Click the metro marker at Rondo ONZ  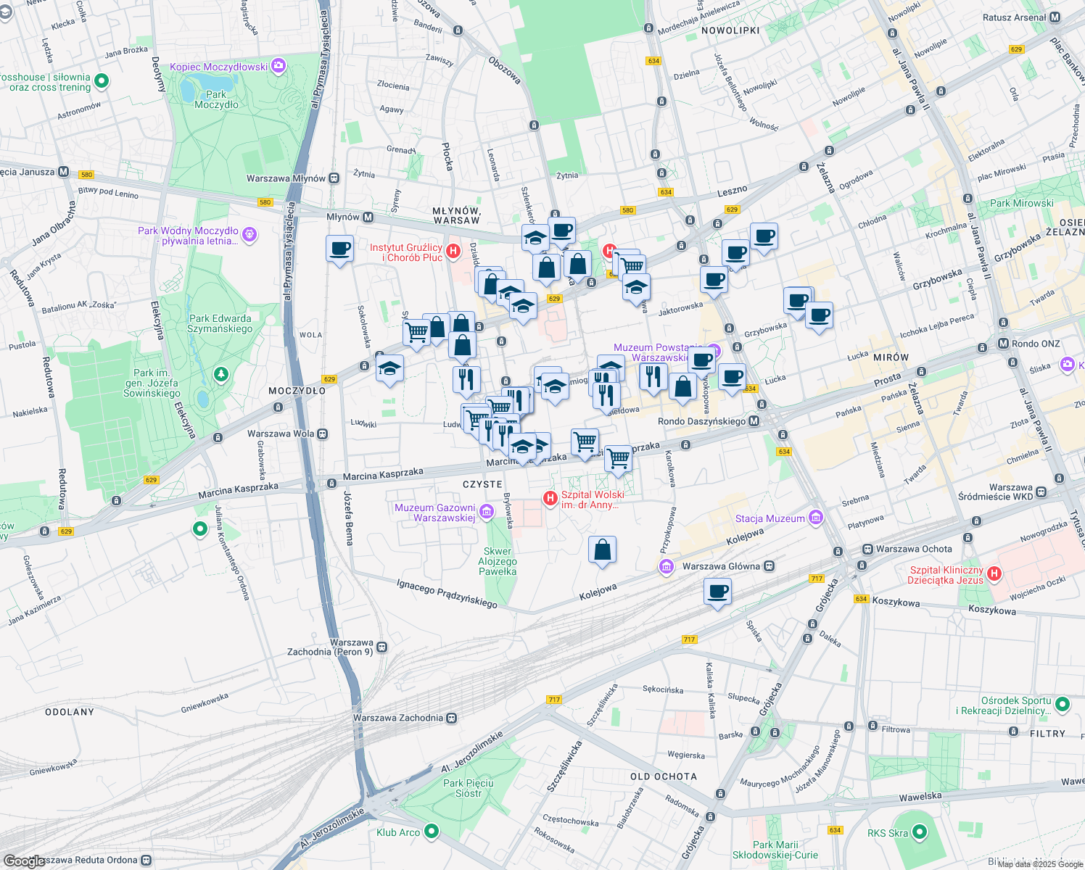(1004, 343)
